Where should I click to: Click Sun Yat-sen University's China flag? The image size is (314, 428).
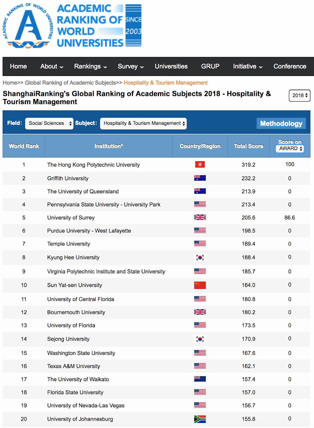(200, 285)
